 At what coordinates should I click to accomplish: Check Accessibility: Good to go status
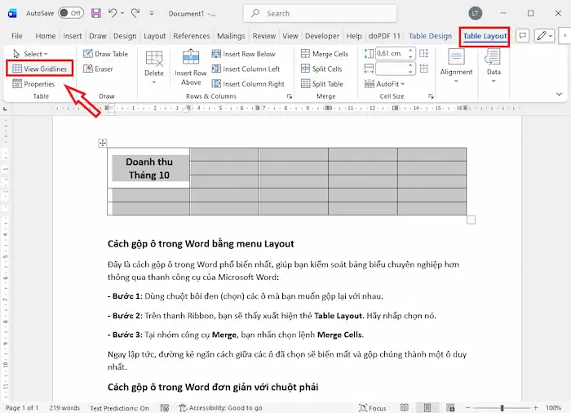coord(221,408)
